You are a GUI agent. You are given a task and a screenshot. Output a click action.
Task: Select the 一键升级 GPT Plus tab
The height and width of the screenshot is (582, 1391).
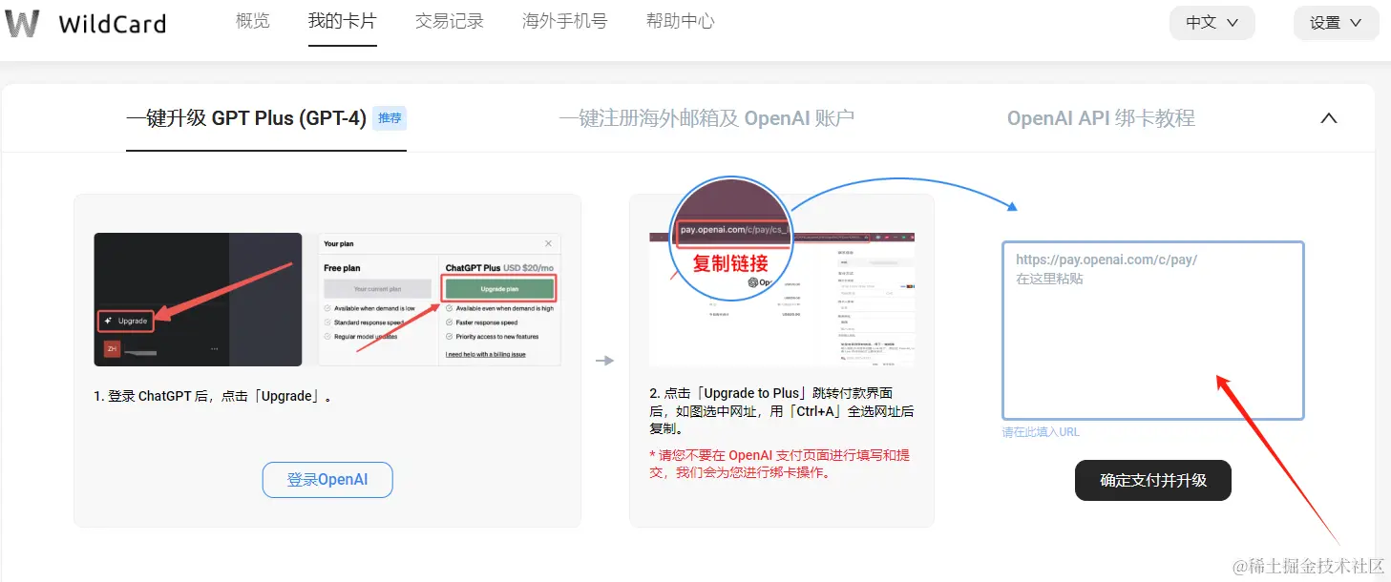[x=245, y=117]
